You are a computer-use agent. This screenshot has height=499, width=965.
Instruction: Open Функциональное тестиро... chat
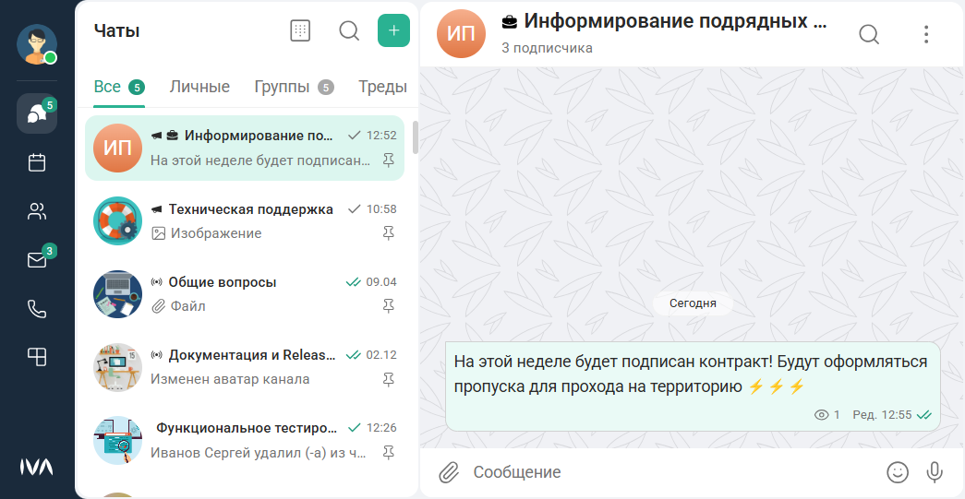(245, 440)
